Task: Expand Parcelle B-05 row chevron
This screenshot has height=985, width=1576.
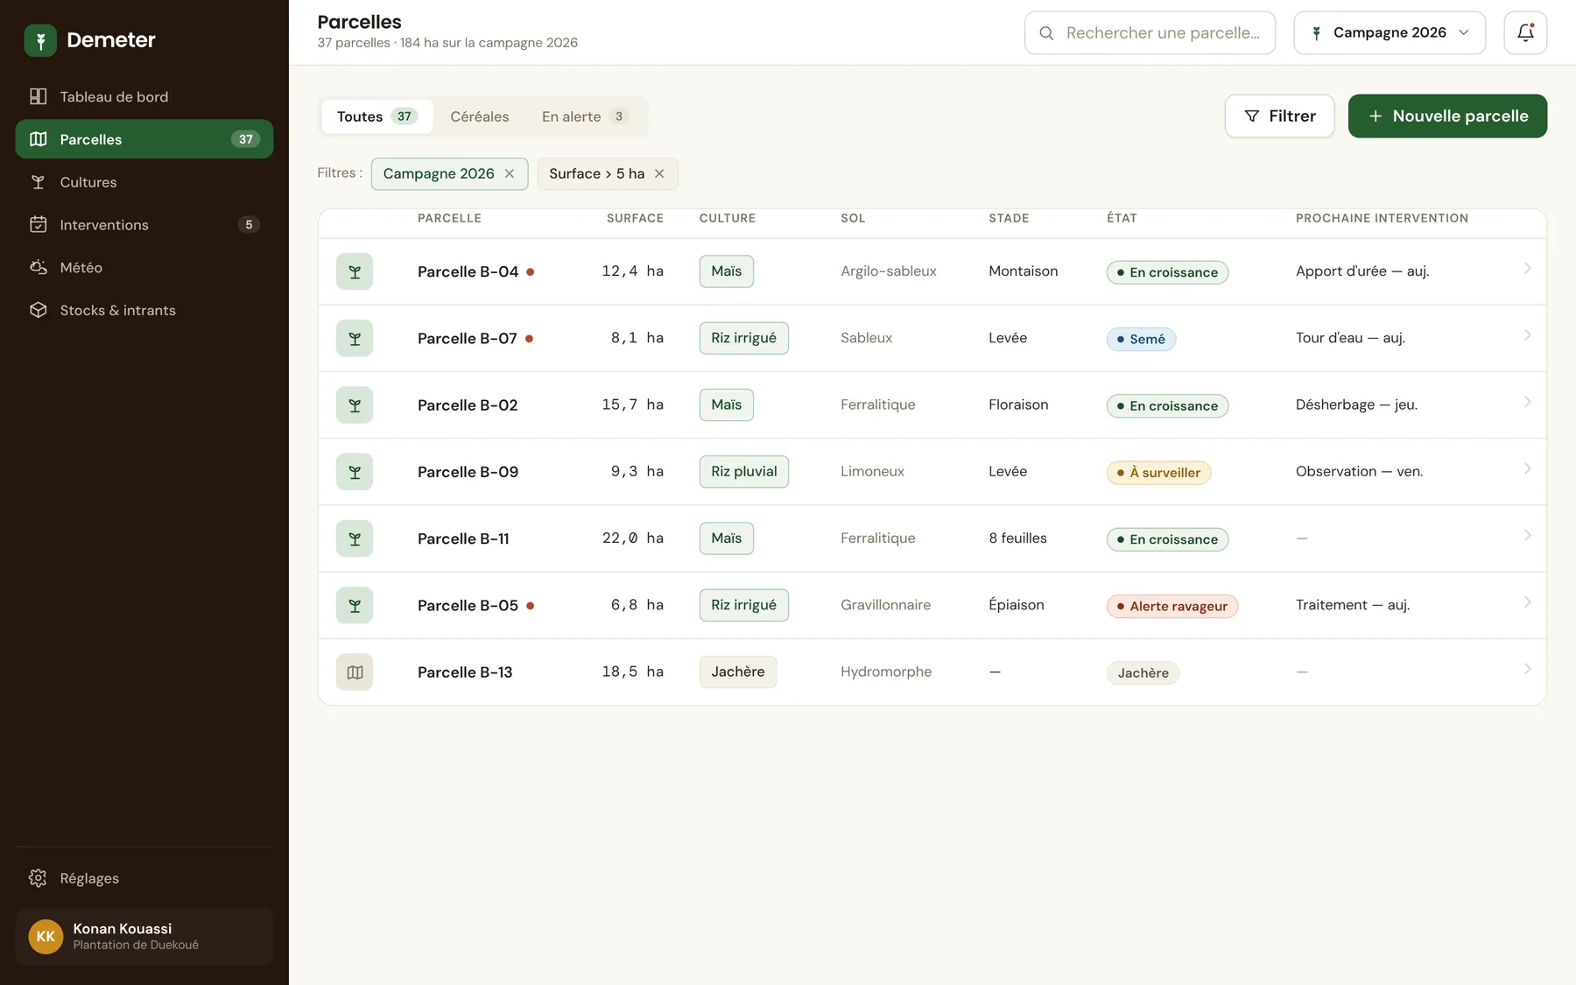Action: [x=1527, y=602]
